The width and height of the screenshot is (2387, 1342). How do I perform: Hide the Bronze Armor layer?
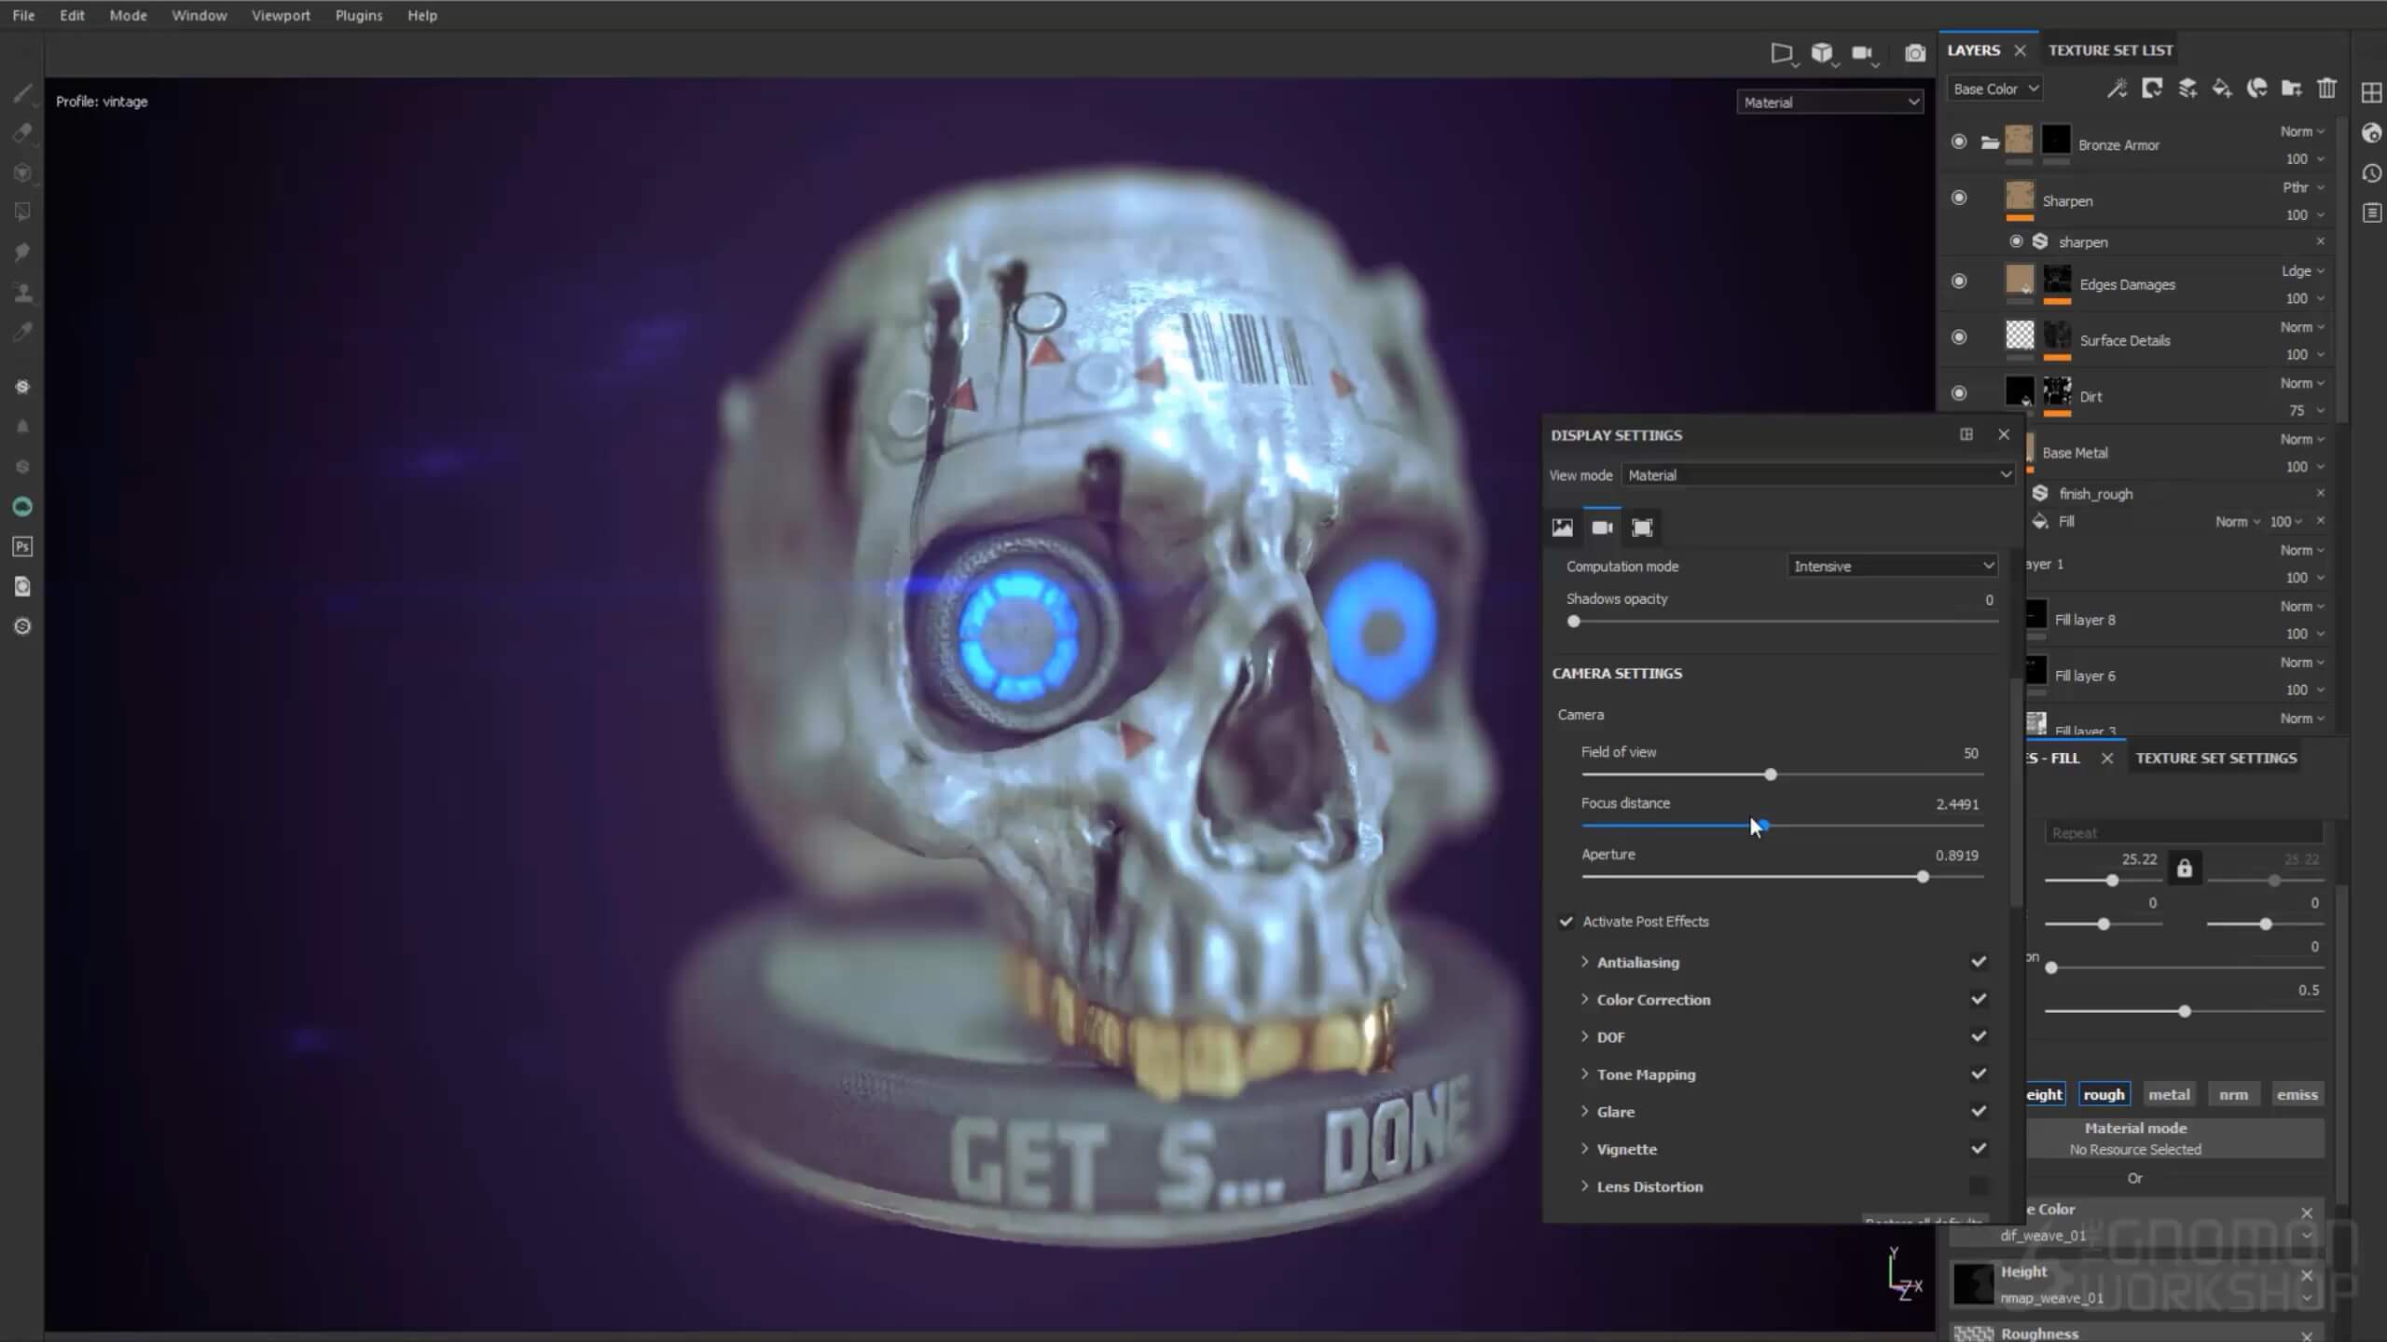1958,142
